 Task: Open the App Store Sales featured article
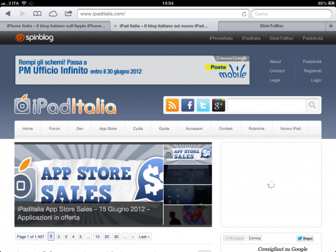(89, 185)
